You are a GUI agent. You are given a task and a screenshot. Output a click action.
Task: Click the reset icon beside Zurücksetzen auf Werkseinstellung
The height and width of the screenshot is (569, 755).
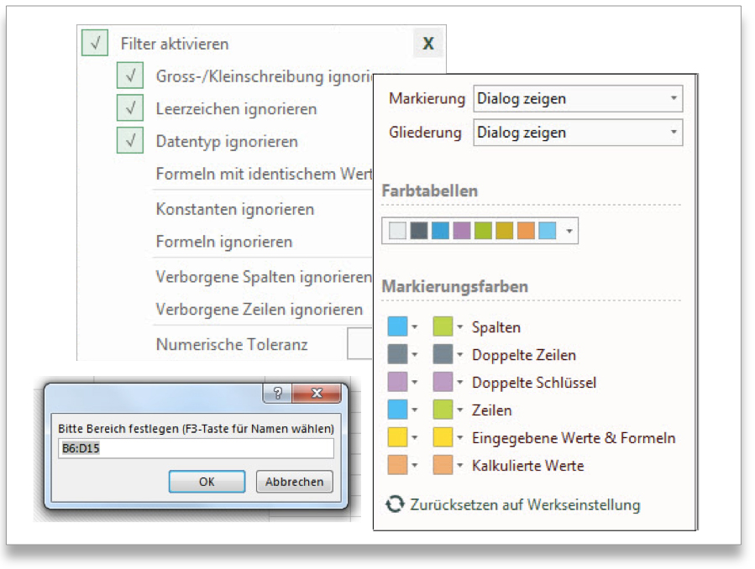(395, 504)
